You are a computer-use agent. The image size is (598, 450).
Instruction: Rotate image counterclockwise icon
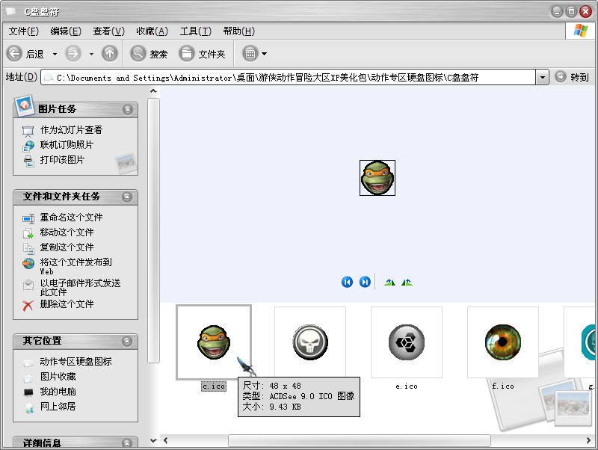coord(407,282)
